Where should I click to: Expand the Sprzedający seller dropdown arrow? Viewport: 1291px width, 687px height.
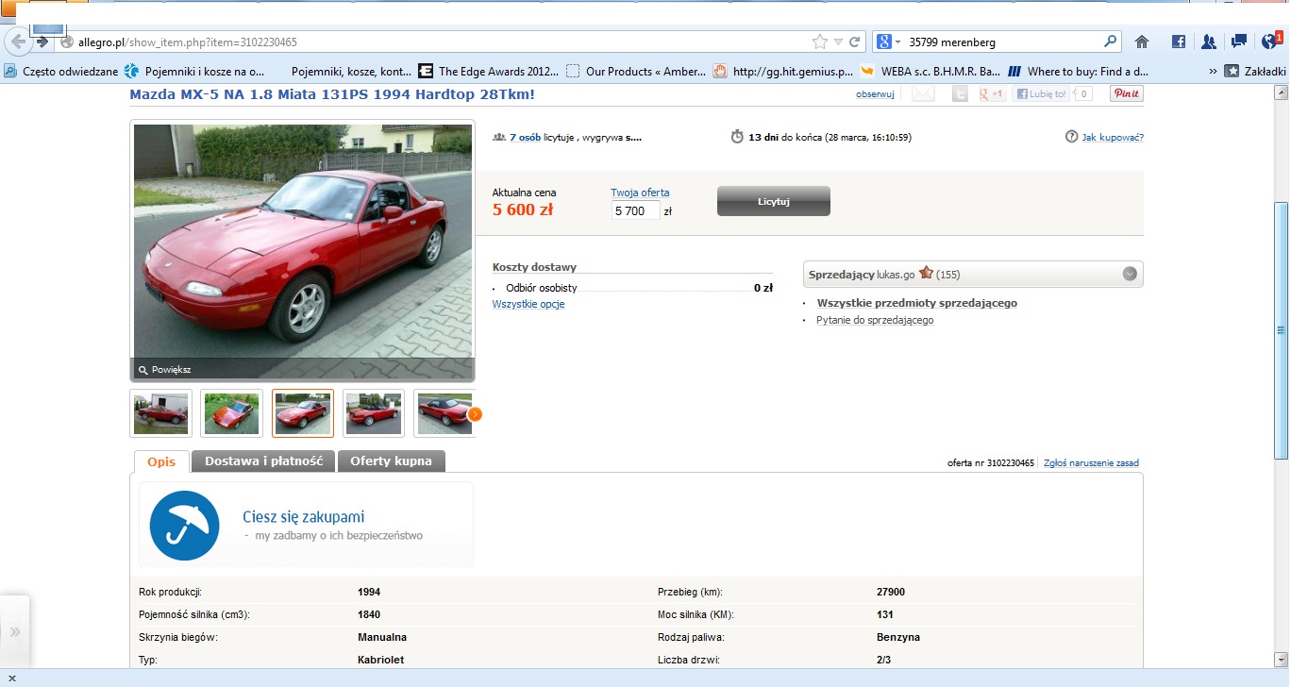1130,274
